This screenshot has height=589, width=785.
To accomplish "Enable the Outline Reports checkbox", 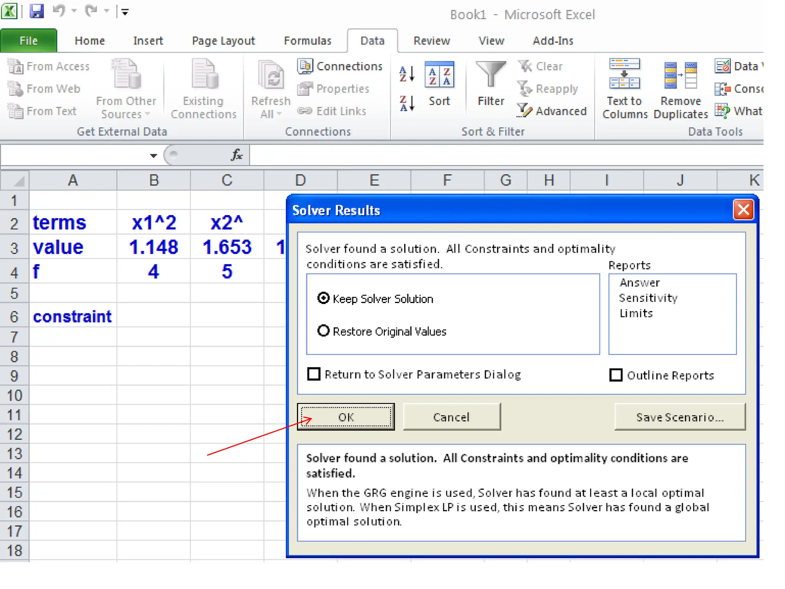I will 616,375.
